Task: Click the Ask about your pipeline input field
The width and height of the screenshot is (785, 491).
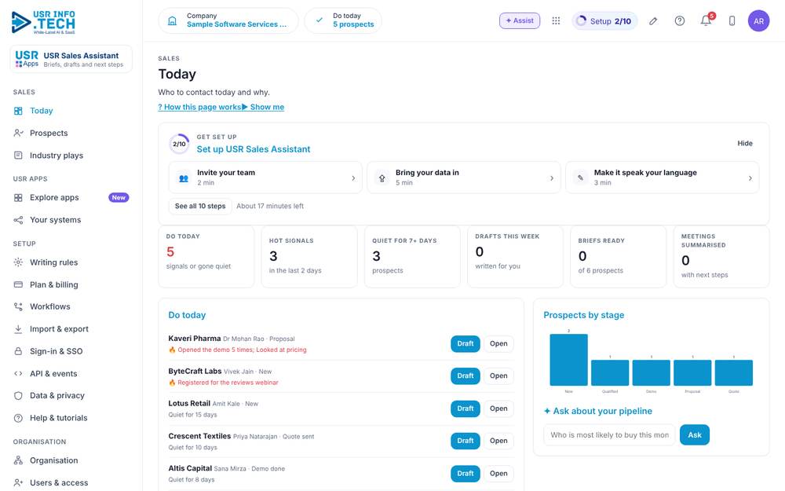Action: click(609, 435)
